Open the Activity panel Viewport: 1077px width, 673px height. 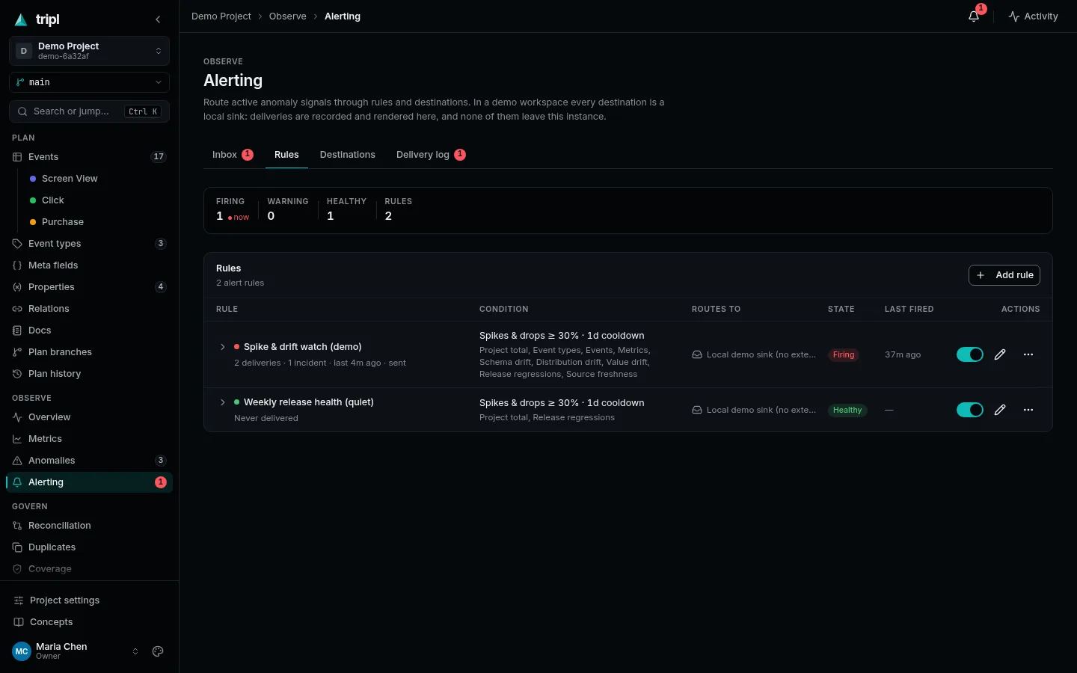(1033, 16)
